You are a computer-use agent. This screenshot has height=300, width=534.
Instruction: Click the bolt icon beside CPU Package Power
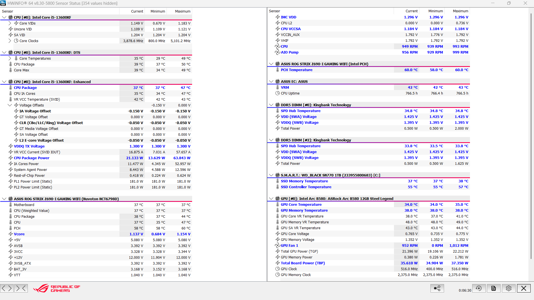pyautogui.click(x=11, y=158)
